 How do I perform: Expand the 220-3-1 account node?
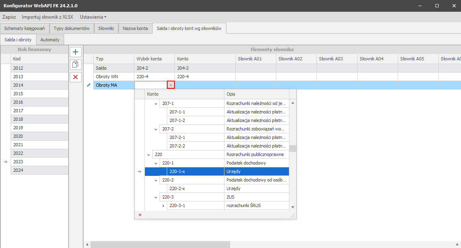pyautogui.click(x=164, y=206)
